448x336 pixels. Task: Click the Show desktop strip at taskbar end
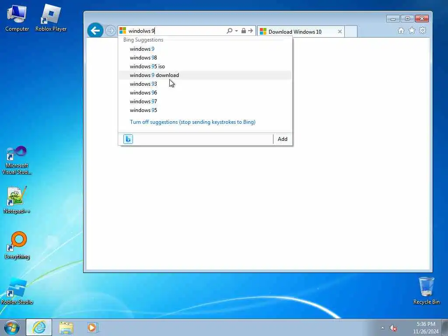(x=445, y=327)
